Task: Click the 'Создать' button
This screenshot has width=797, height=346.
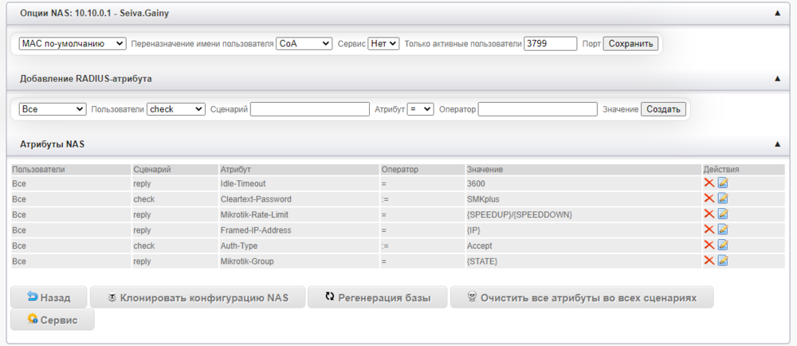Action: [x=663, y=108]
